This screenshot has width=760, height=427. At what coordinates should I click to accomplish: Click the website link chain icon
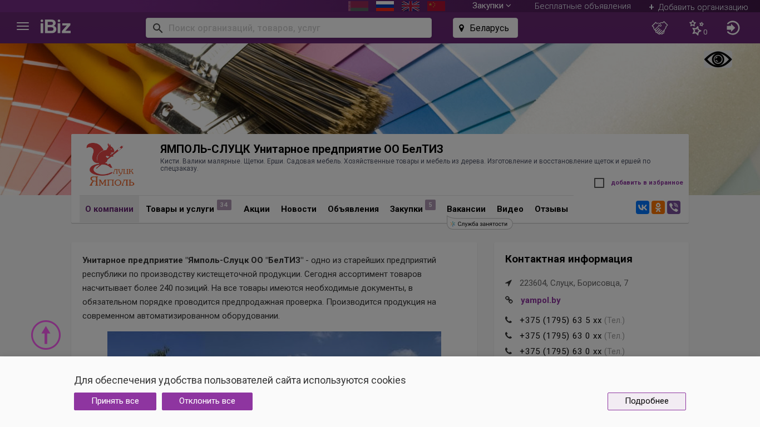pos(509,300)
